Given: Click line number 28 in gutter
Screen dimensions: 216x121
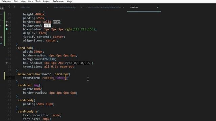Looking at the screenshot, I should click(x=9, y=48).
